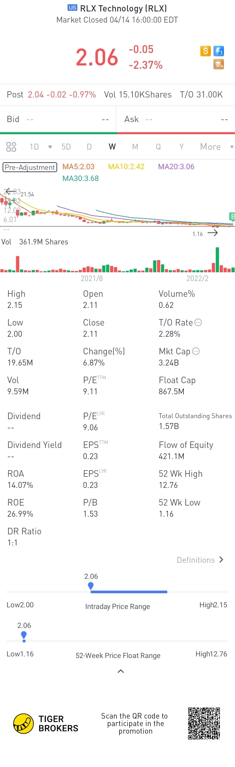Expand the 1D timeframe dropdown arrow
This screenshot has width=235, height=767.
pyautogui.click(x=50, y=147)
